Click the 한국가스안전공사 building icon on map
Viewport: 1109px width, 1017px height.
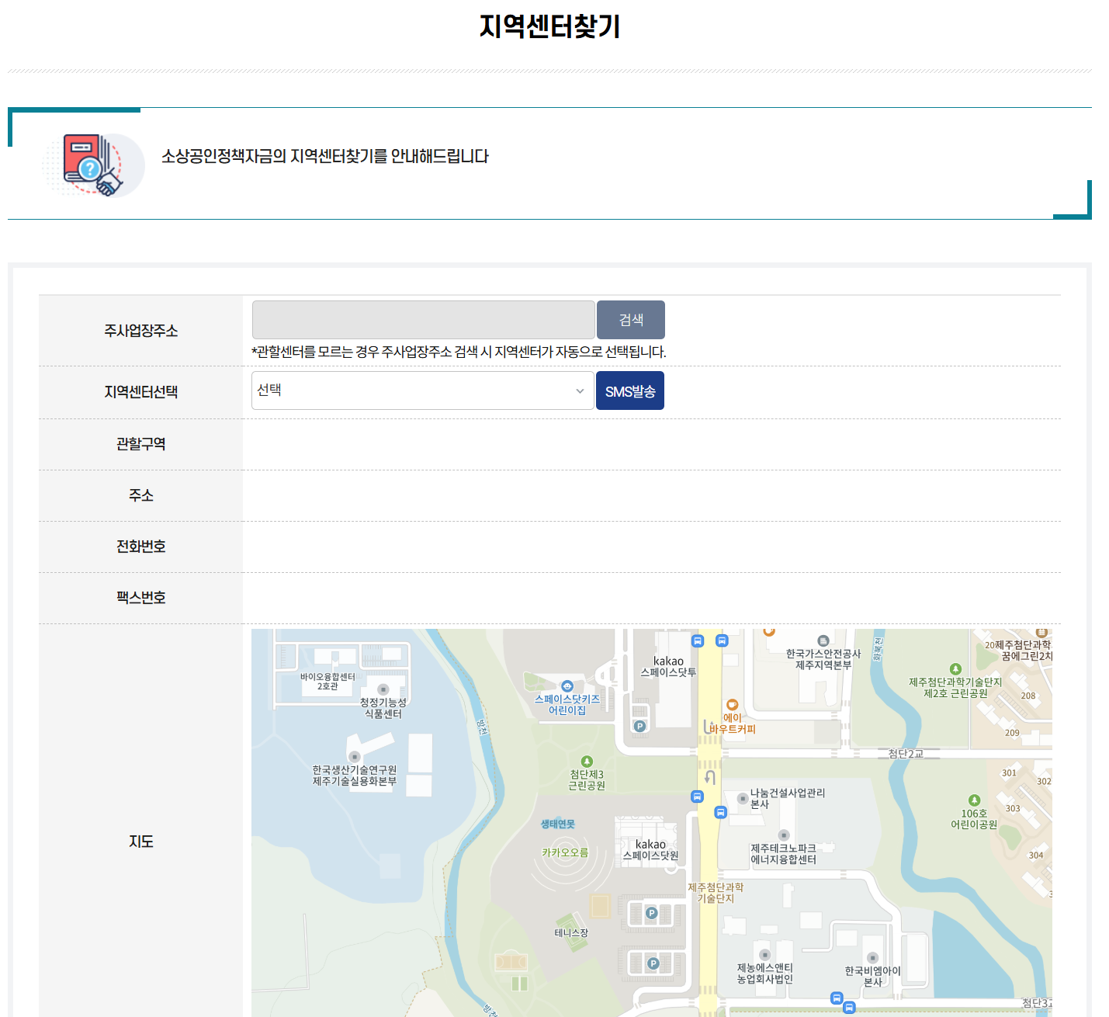coord(823,641)
